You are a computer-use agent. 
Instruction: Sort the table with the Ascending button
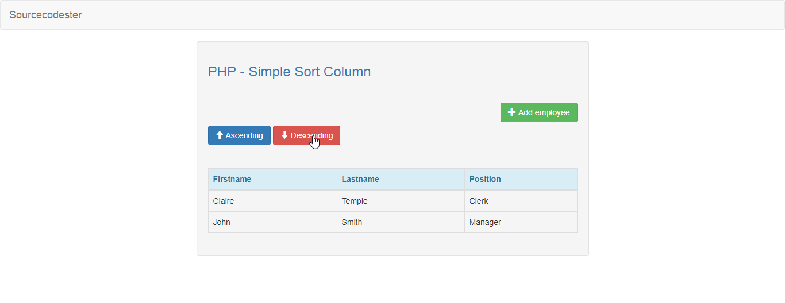pos(239,135)
